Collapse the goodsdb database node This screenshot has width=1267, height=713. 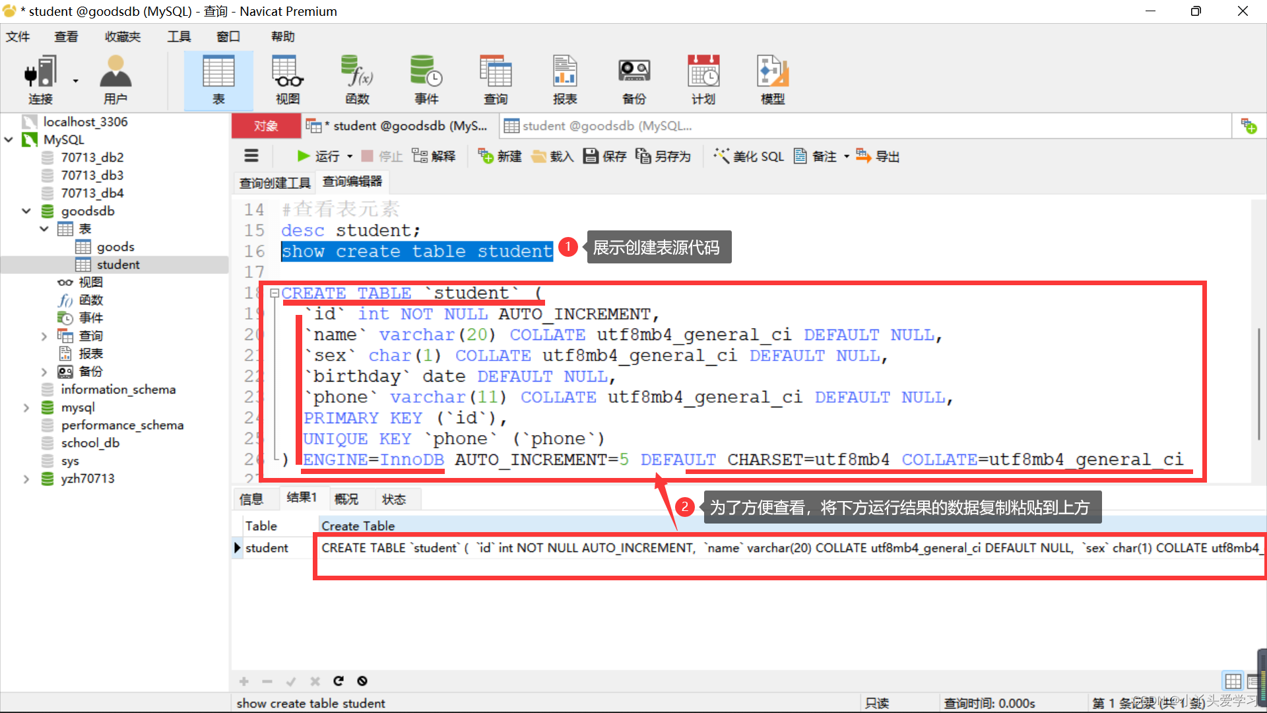26,211
